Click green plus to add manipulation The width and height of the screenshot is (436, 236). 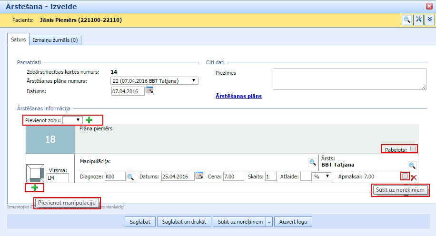34,187
